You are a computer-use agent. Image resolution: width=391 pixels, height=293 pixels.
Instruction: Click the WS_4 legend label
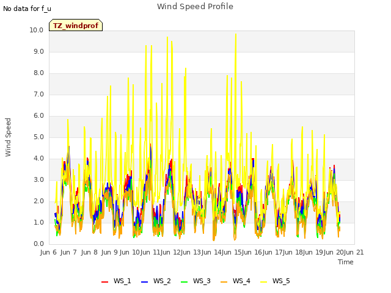coord(241,281)
